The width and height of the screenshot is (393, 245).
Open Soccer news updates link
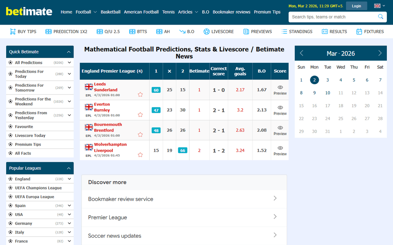pos(184,236)
